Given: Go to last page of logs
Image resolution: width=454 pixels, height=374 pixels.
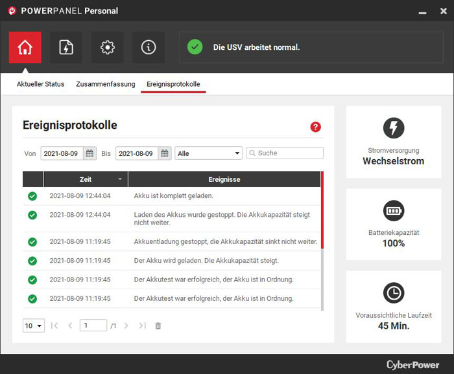Looking at the screenshot, I should click(142, 325).
